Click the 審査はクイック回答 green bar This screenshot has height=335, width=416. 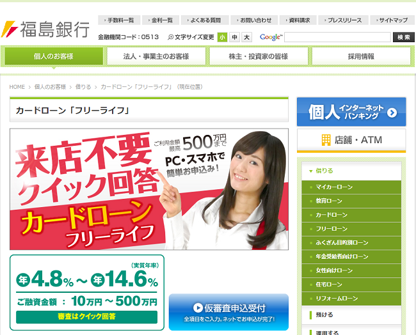tap(87, 317)
